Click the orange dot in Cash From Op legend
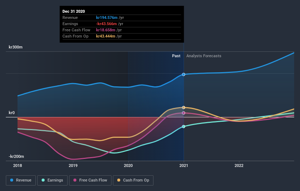Image resolution: width=300 pixels, height=191 pixels. (119, 180)
